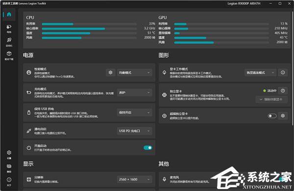Screen dimensions: 294x191
Task: Click the 性能模式 setting title
Action: point(40,69)
